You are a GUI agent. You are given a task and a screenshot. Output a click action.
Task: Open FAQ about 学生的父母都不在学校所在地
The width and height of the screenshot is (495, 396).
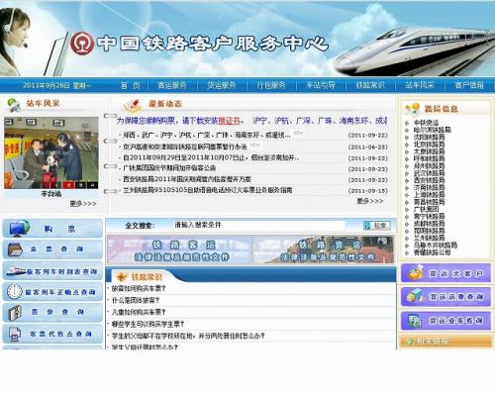point(188,336)
